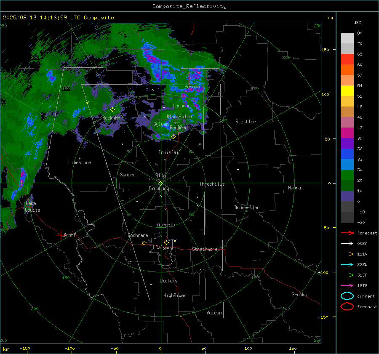Click the Stettler town label
The image size is (379, 354).
tap(246, 122)
